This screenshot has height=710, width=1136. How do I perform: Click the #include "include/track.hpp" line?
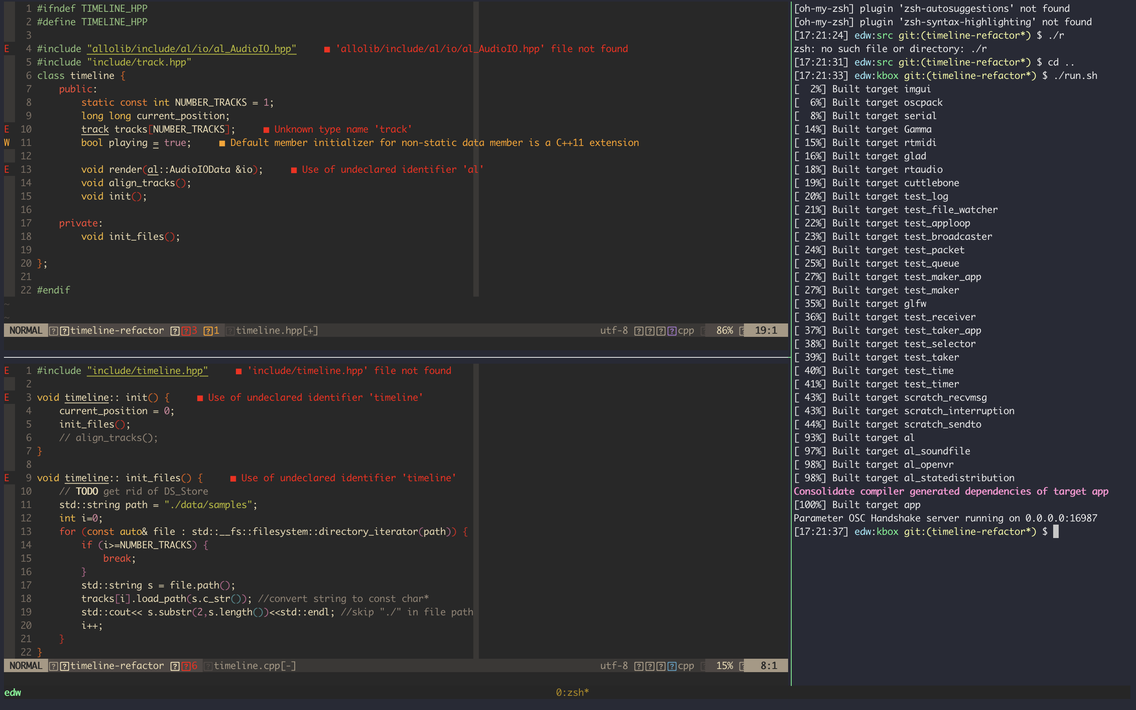114,62
